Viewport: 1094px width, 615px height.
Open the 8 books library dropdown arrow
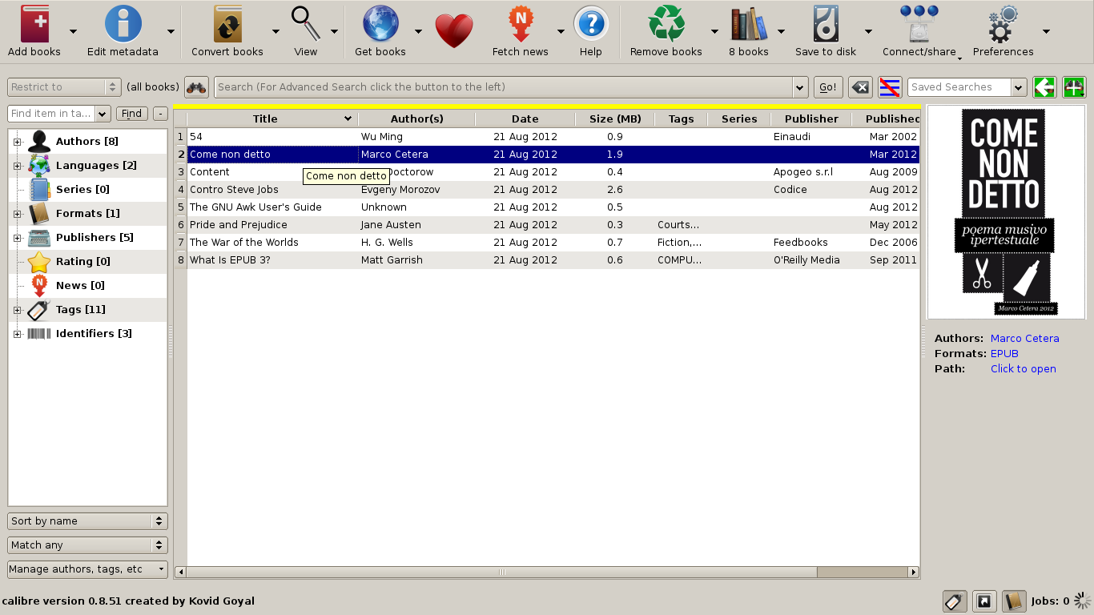click(x=781, y=31)
